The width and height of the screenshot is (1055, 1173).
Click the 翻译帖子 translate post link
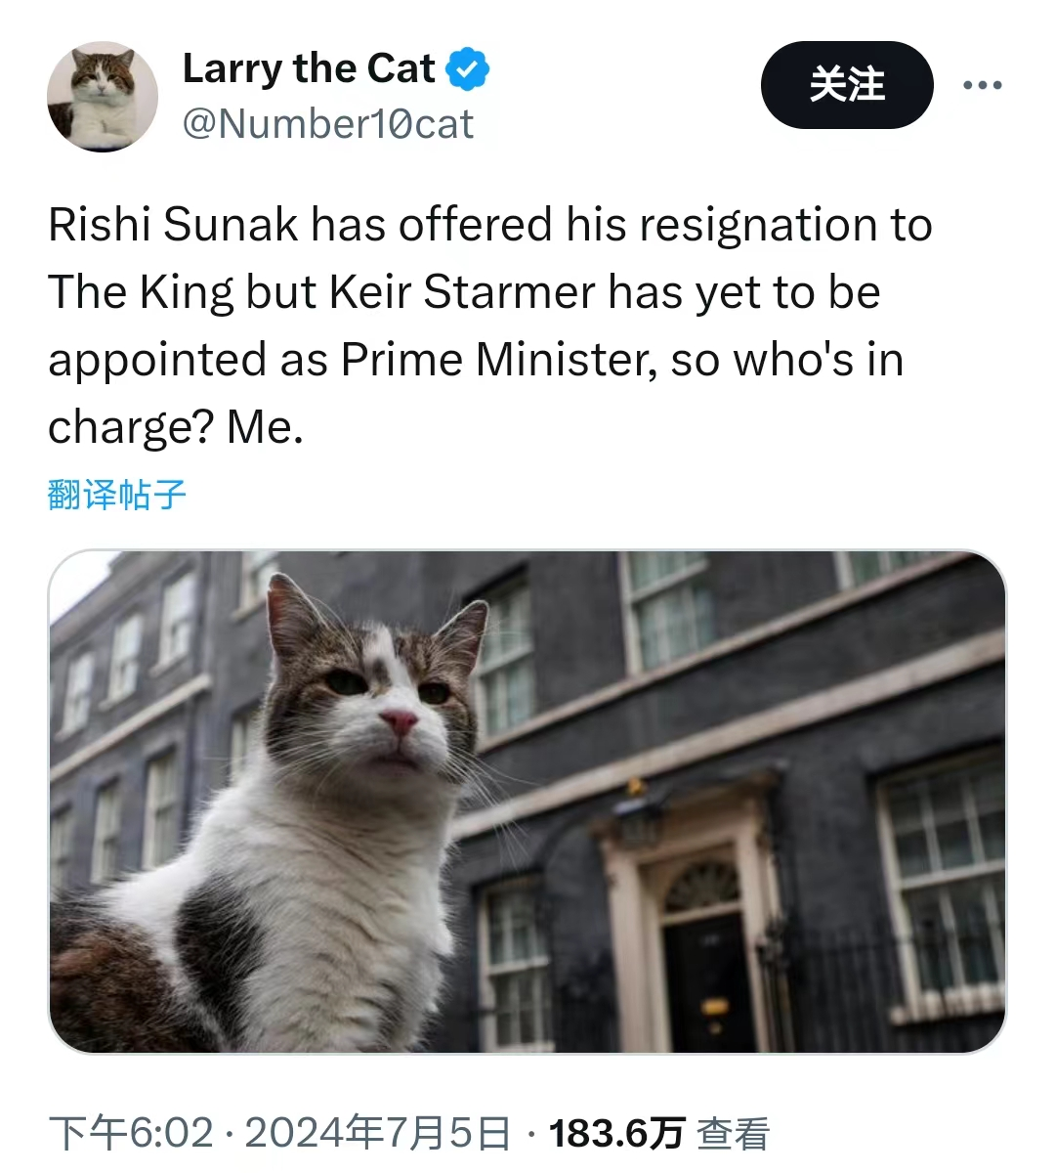pos(117,495)
